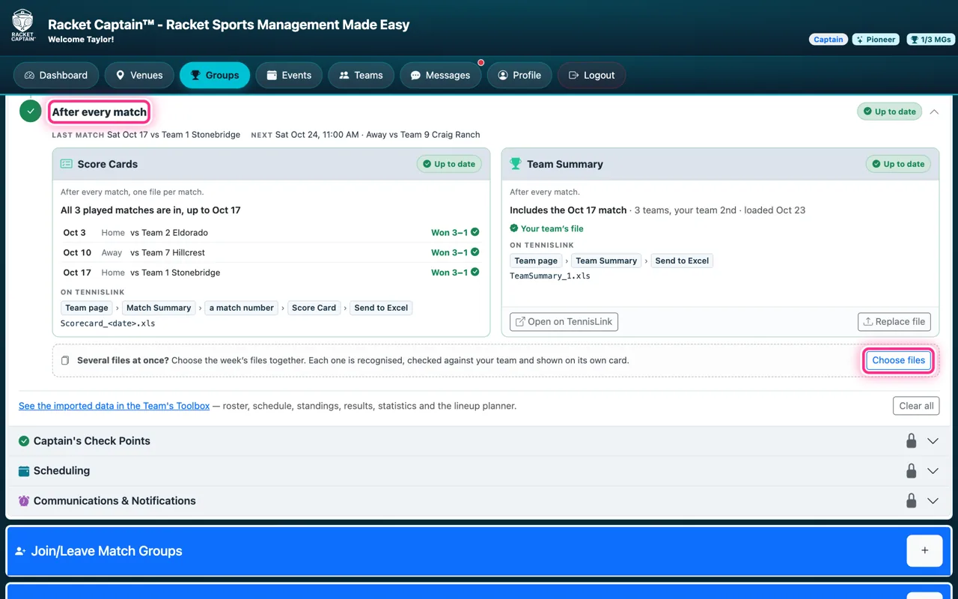The image size is (958, 599).
Task: Click Score Cards Up to date badge
Action: pos(449,164)
